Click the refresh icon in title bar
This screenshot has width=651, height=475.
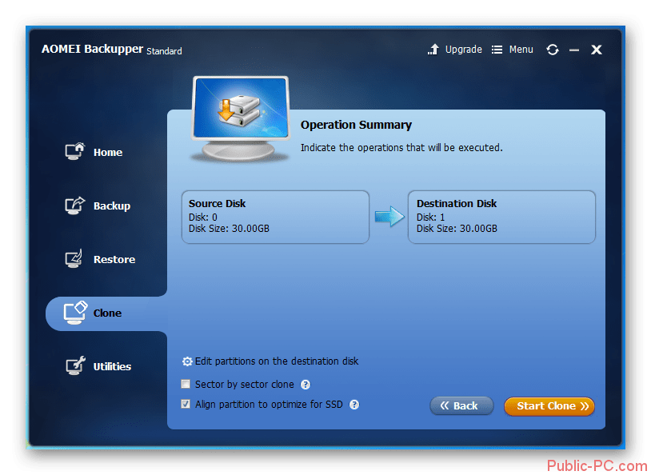pyautogui.click(x=552, y=50)
